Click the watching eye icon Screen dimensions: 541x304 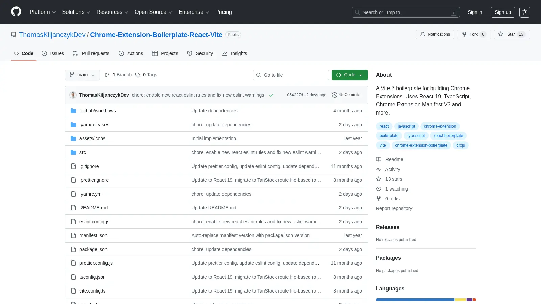click(x=379, y=189)
